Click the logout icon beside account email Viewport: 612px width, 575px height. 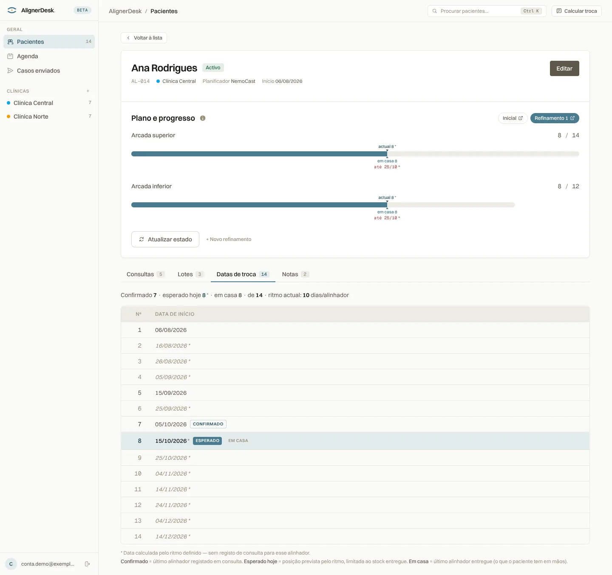point(87,564)
